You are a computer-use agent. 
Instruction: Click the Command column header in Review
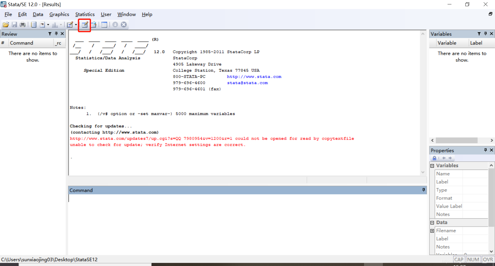(31, 43)
